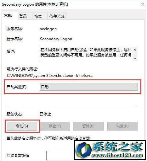This screenshot has width=147, height=161.
Task: Click the svchost.exe executable path text
Action: 50,75
